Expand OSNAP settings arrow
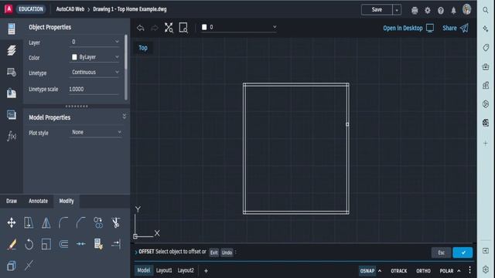 (x=380, y=271)
